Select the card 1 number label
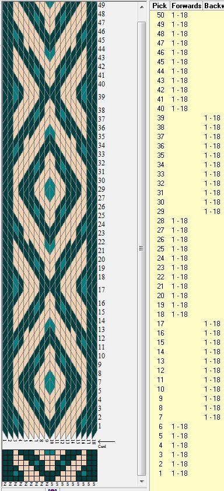This screenshot has width=224, height=491. coord(5,441)
